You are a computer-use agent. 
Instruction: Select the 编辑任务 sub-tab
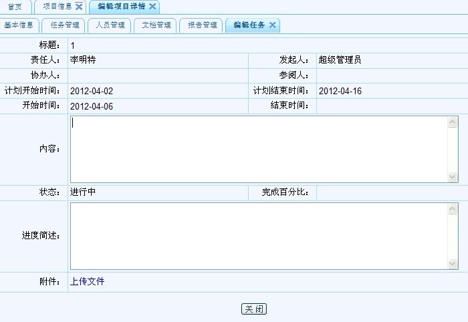pos(249,25)
